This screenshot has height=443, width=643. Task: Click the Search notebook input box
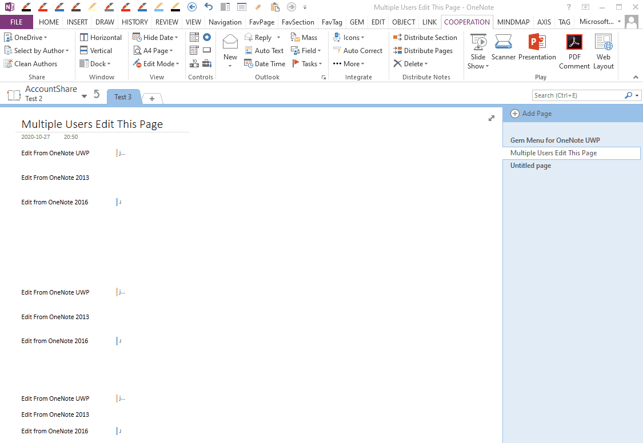coord(577,95)
